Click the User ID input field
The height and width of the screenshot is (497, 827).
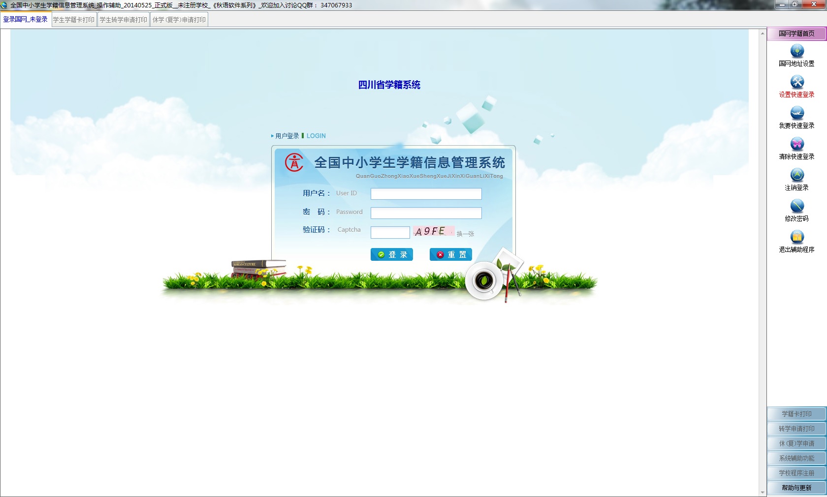pos(425,194)
